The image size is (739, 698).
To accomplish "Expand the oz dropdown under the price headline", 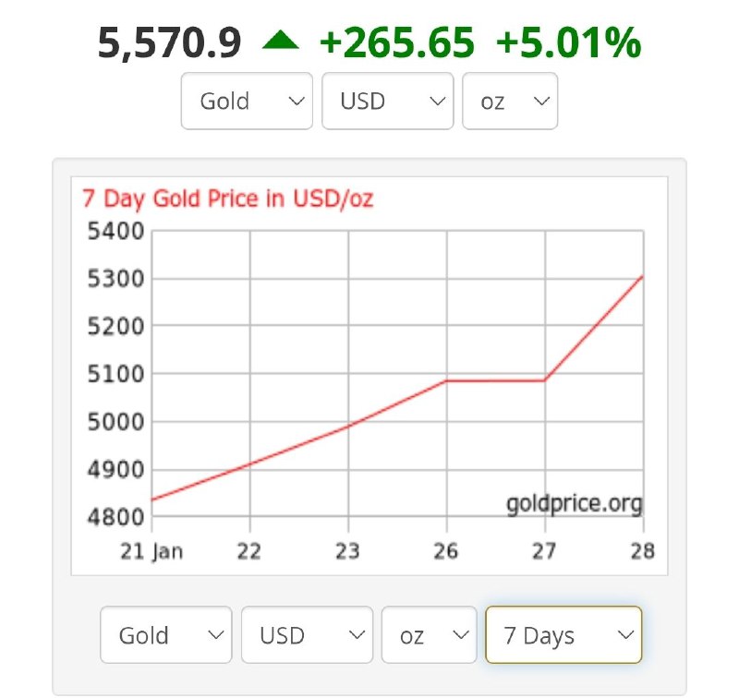I will click(509, 101).
